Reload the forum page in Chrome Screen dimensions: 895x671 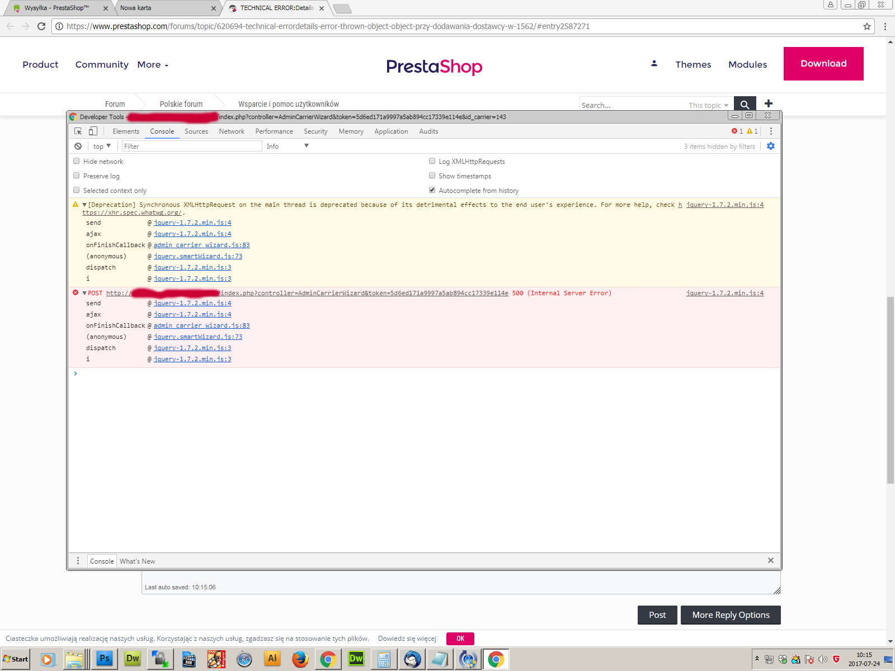point(41,26)
